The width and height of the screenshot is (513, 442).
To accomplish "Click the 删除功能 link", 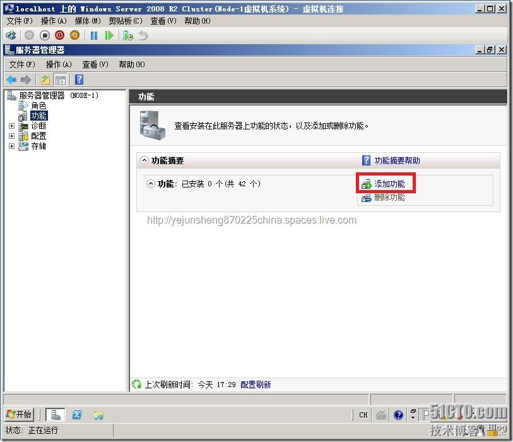I will pyautogui.click(x=390, y=198).
